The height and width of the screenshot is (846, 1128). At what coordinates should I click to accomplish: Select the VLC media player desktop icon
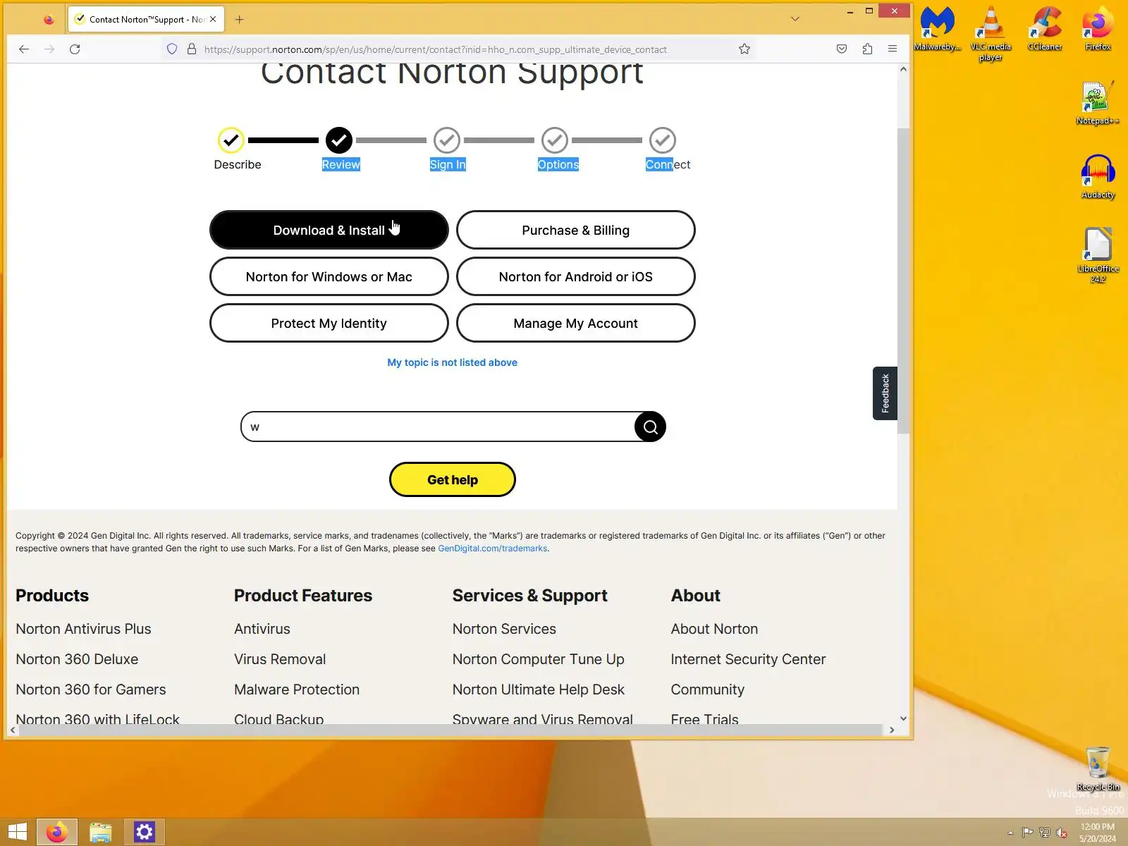point(991,34)
